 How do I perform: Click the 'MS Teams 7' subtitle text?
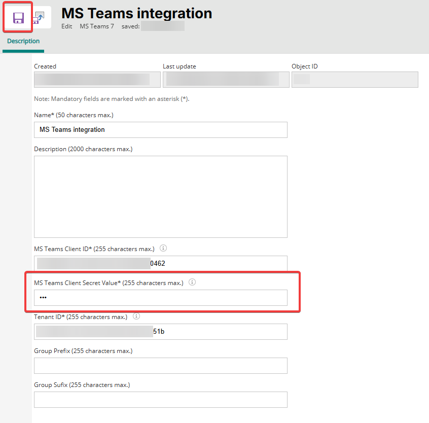tap(97, 26)
